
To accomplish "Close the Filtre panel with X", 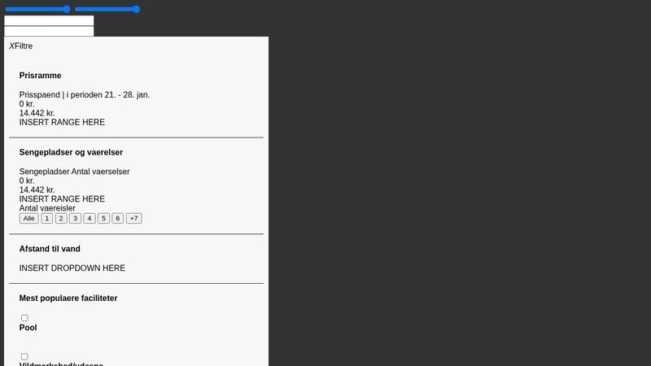I will click(11, 46).
